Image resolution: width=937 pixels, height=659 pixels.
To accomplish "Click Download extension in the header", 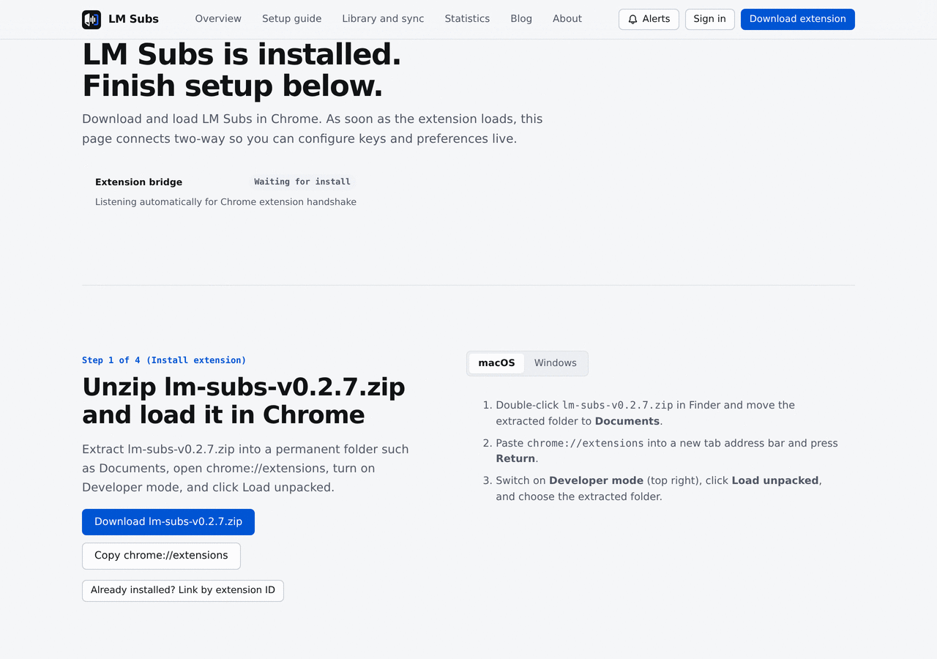I will point(798,20).
